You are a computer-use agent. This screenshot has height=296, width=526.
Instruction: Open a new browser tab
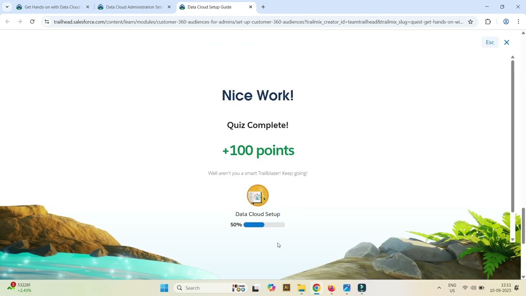pyautogui.click(x=263, y=7)
